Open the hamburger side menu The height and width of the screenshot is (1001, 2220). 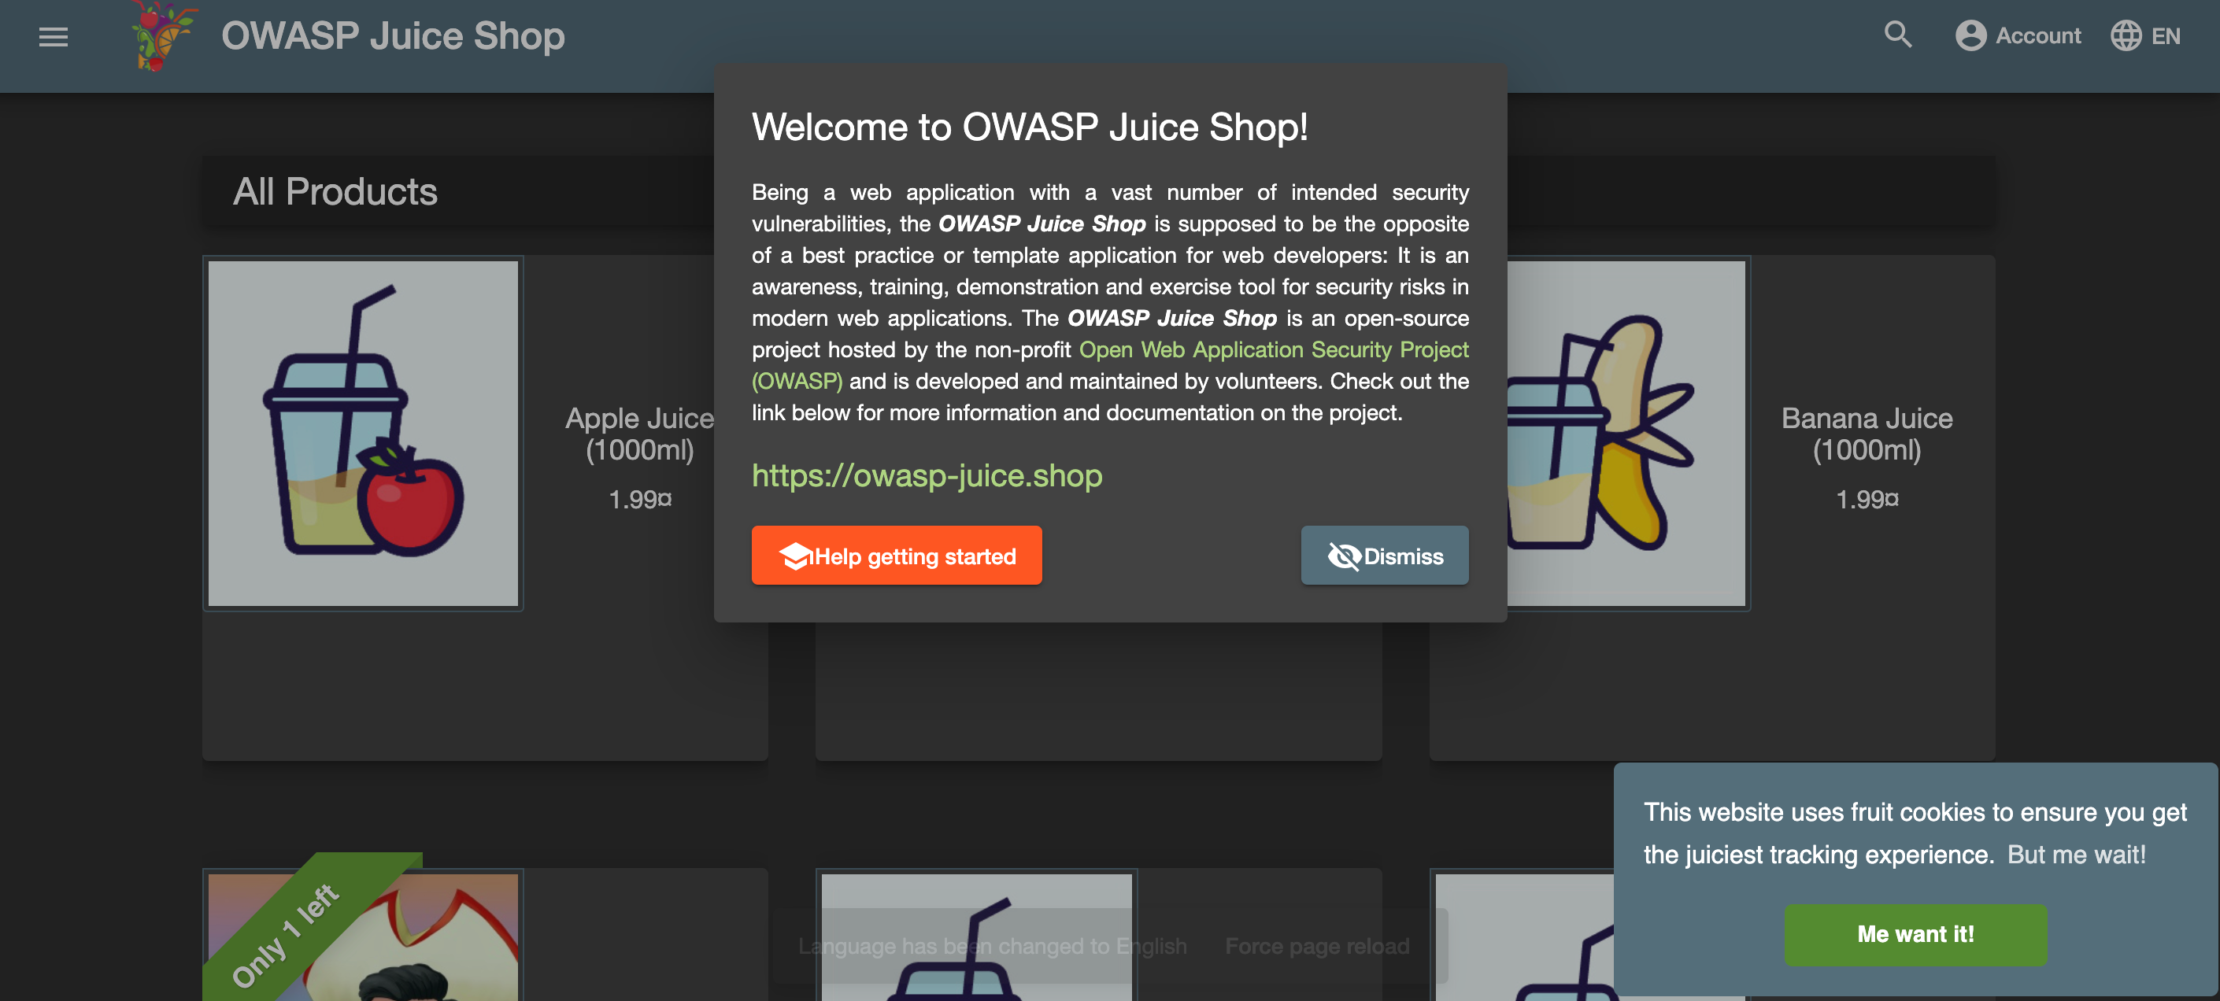(x=54, y=36)
